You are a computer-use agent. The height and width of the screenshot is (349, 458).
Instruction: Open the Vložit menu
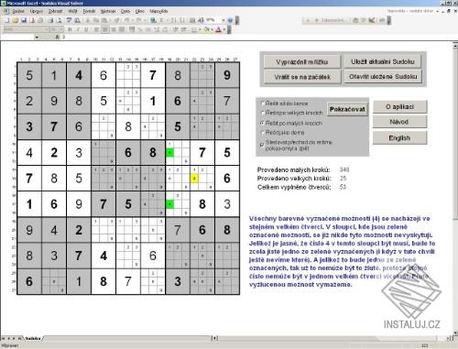pos(72,11)
